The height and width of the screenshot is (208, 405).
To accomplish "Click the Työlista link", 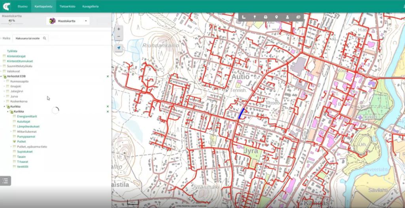I will (12, 51).
